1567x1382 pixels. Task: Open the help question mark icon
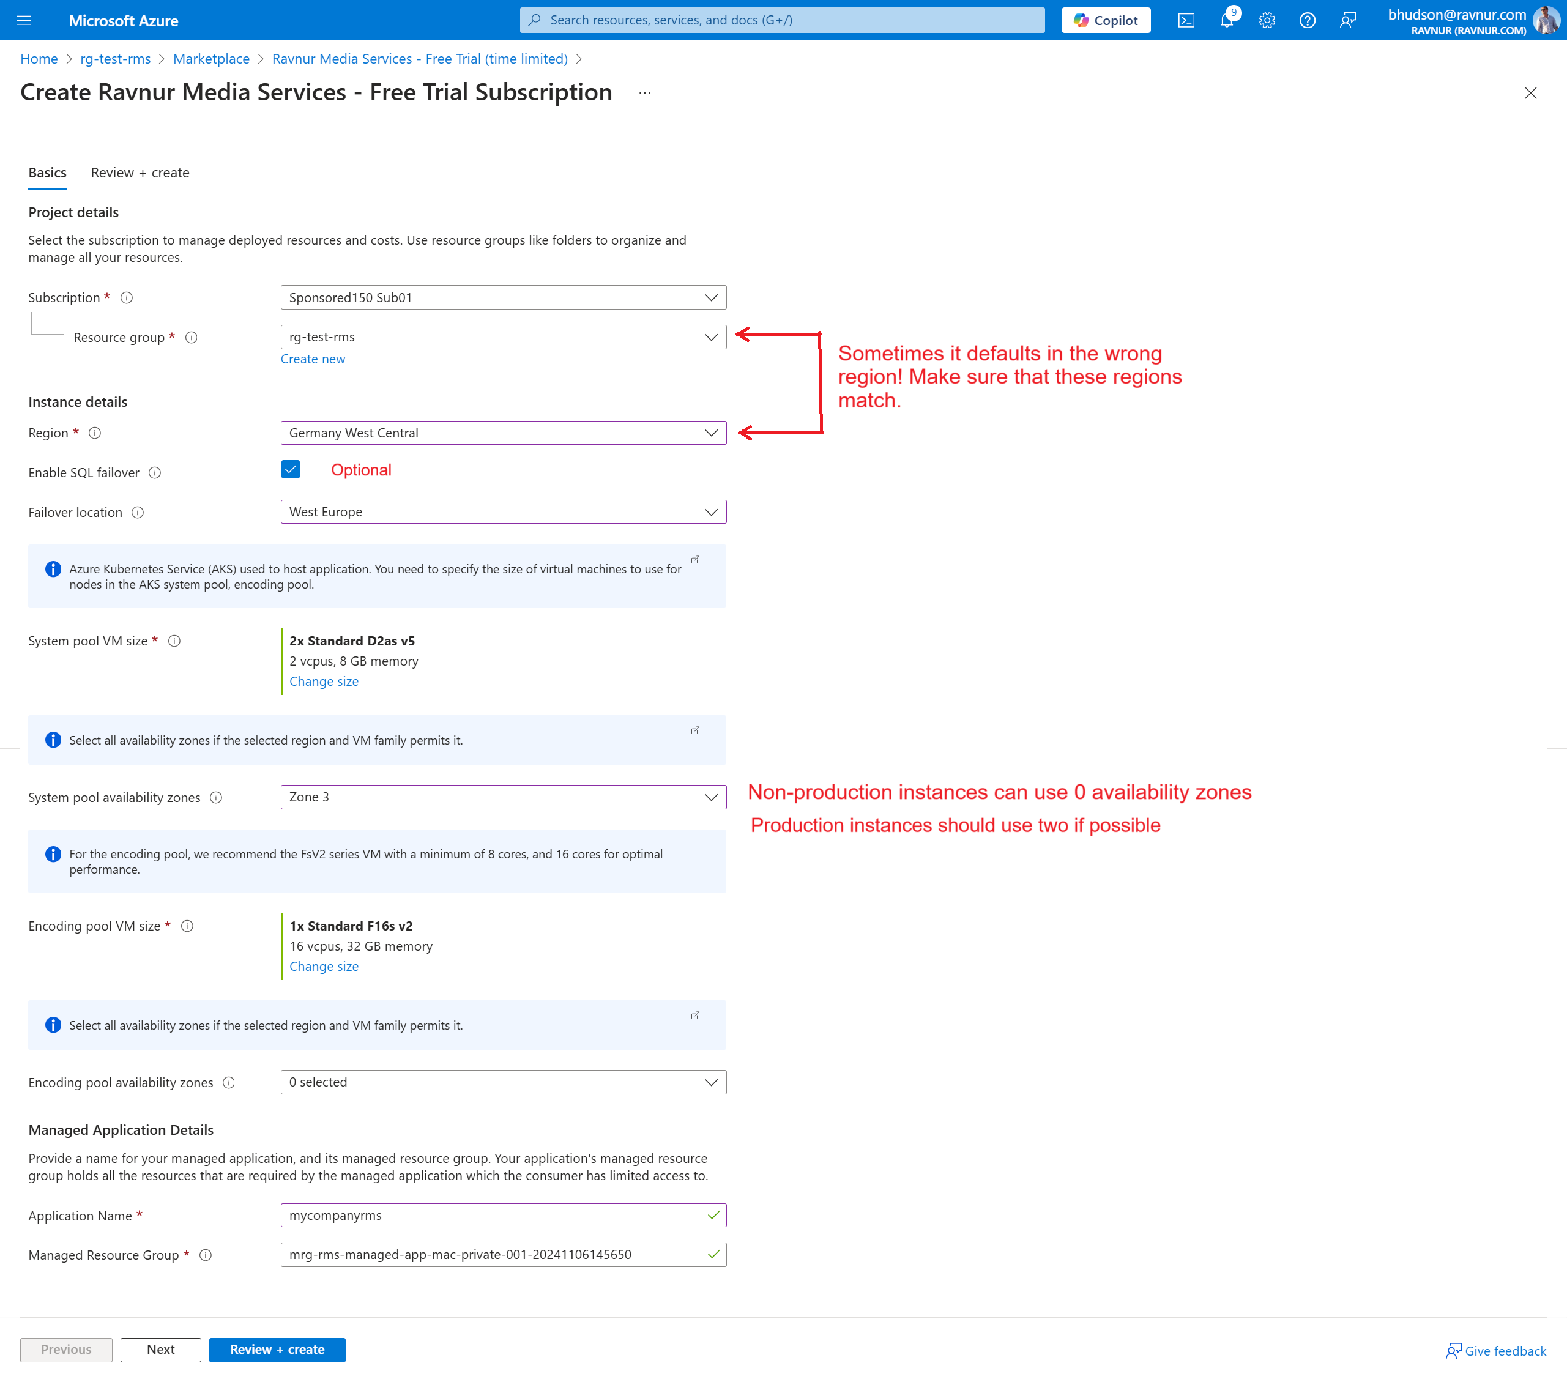1307,21
